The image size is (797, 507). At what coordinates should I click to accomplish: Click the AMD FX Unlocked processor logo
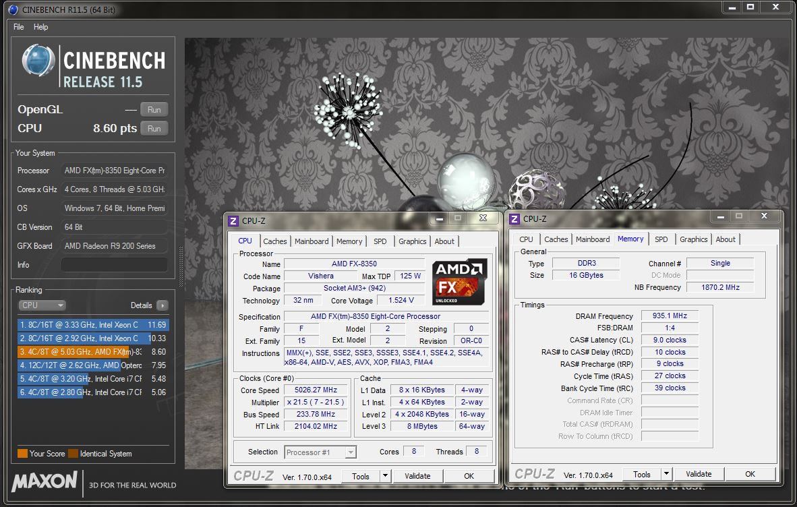point(459,282)
